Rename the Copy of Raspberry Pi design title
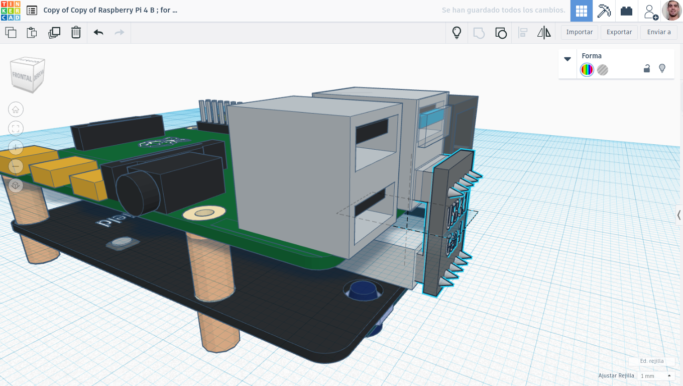683x386 pixels. point(110,10)
